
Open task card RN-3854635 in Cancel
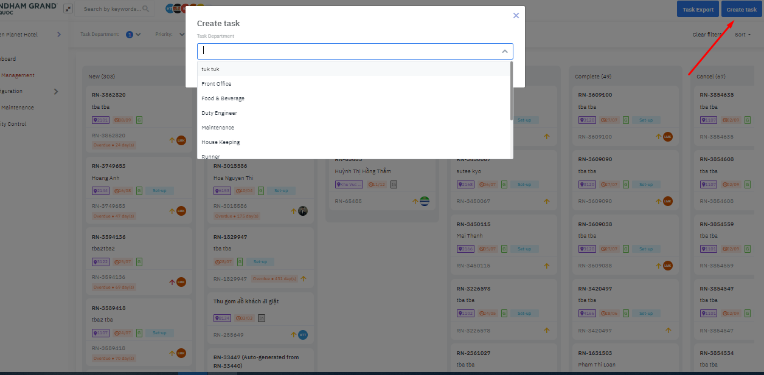click(x=717, y=95)
